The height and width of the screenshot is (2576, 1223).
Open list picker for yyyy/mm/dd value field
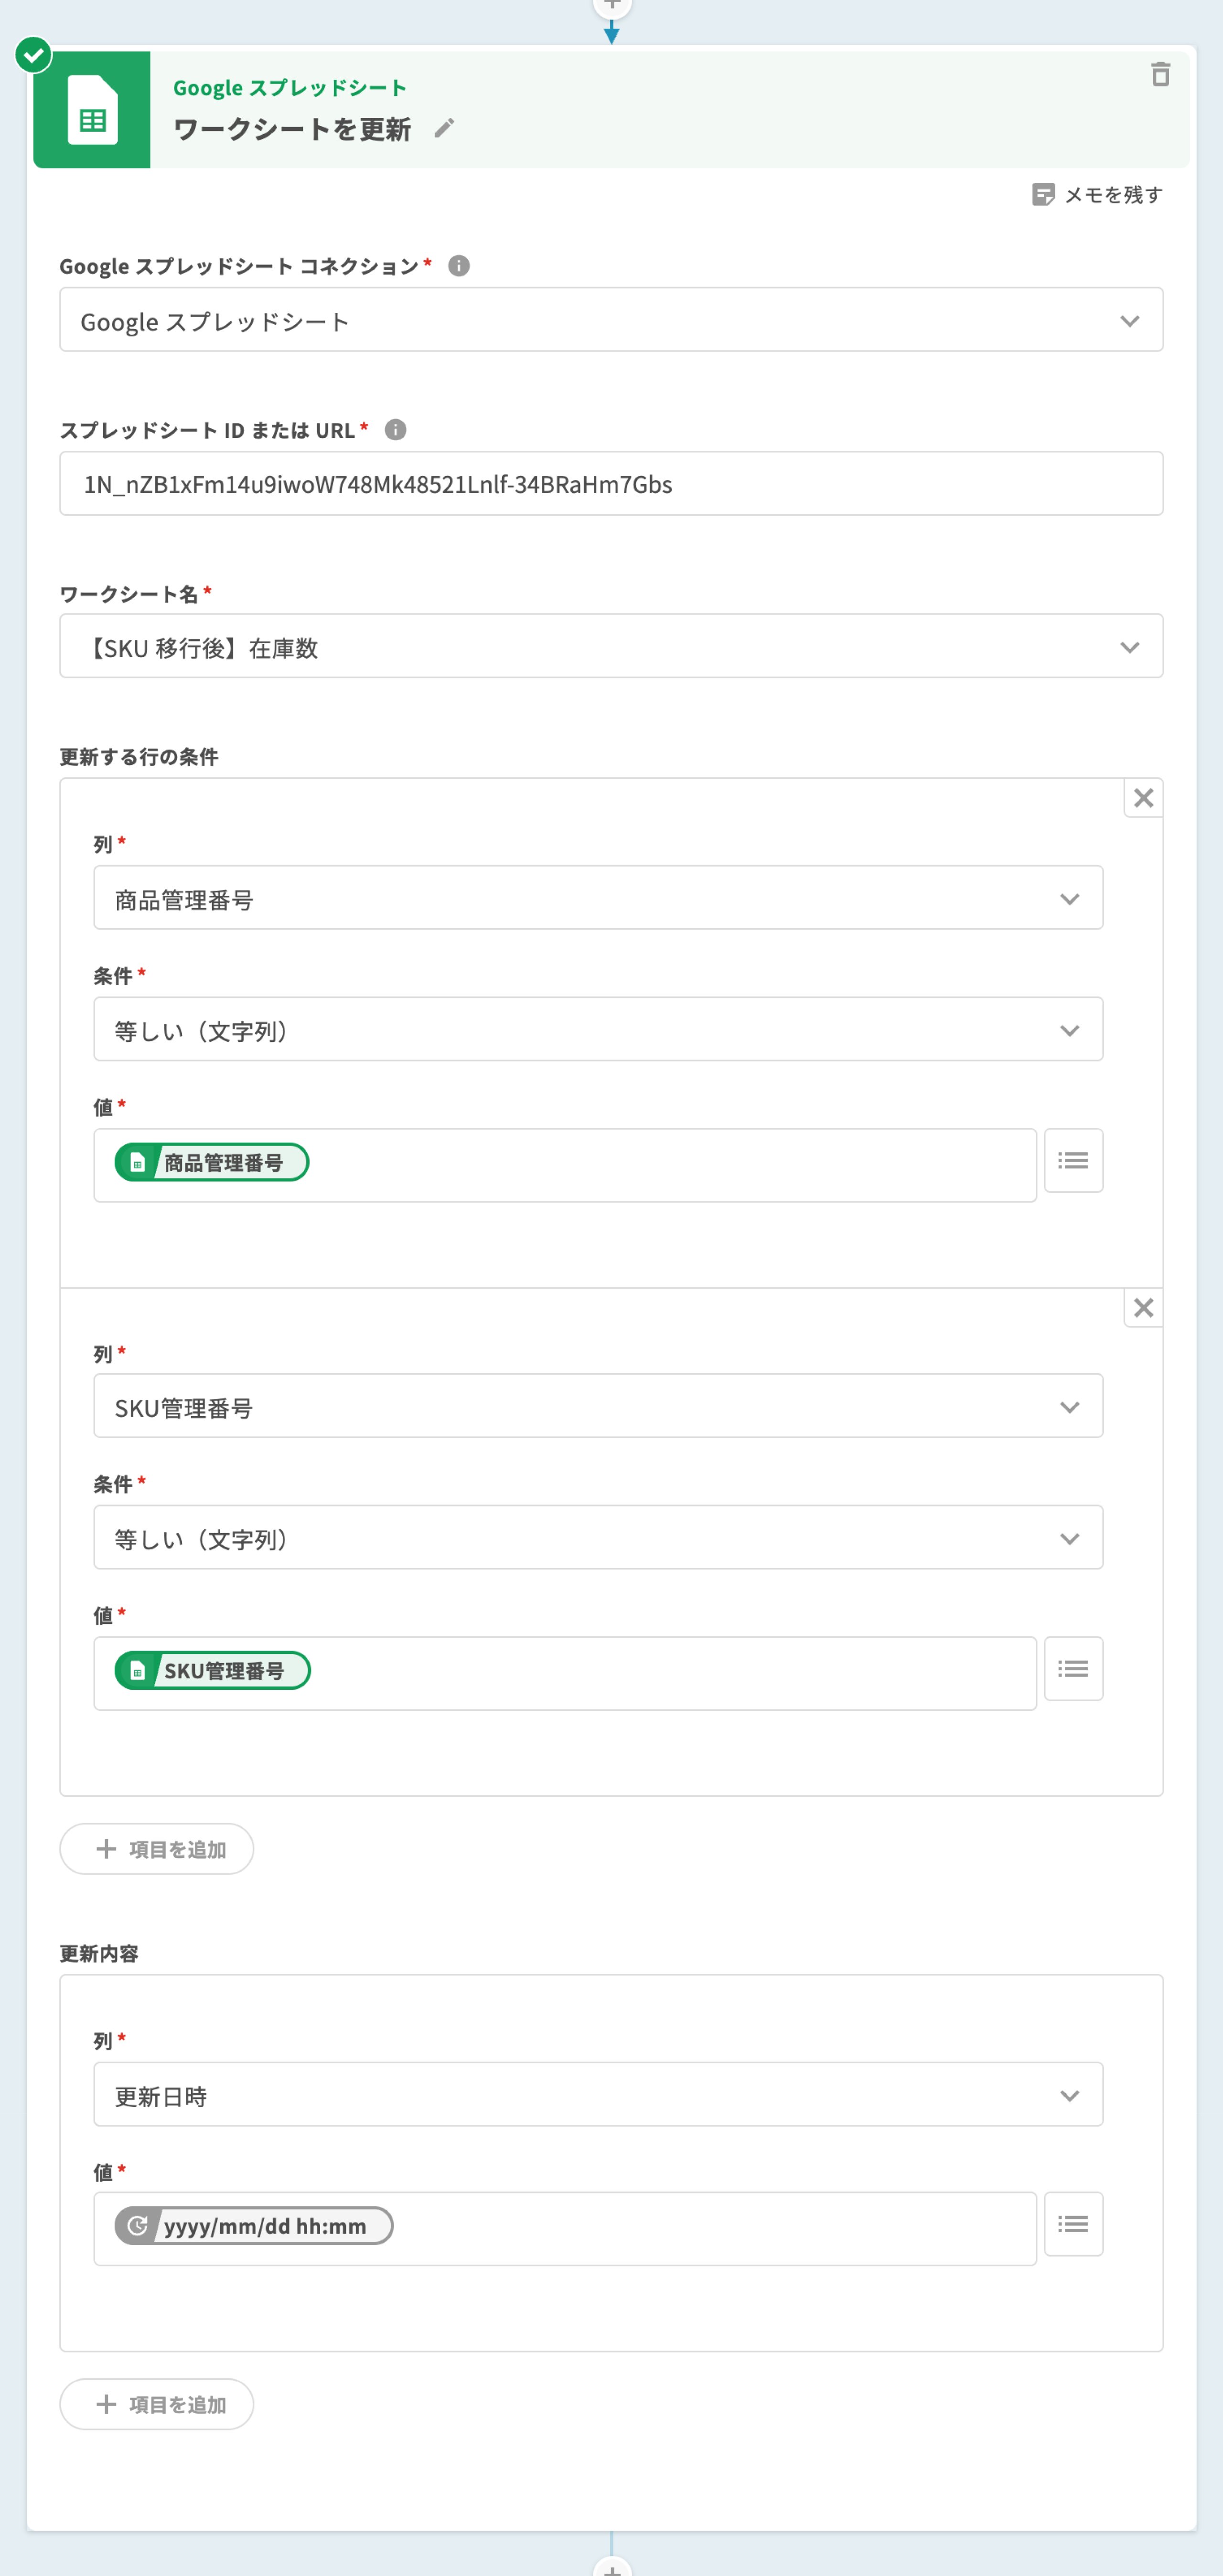click(1073, 2224)
